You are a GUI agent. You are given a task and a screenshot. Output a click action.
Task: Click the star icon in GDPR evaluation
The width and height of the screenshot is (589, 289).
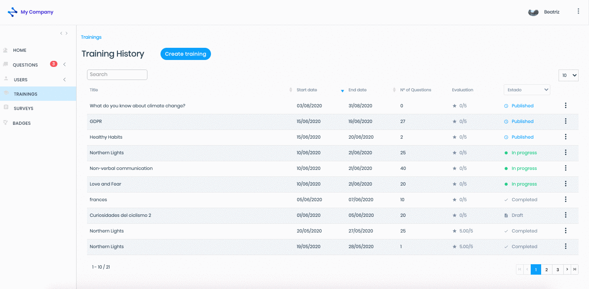455,121
